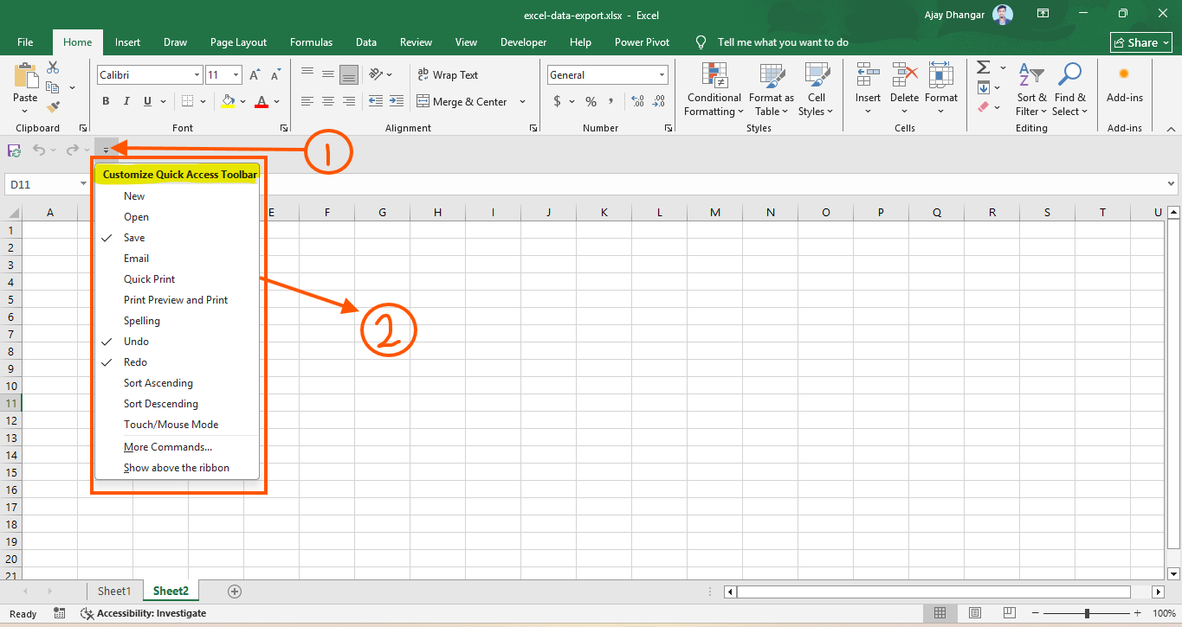
Task: Apply Italic formatting
Action: pyautogui.click(x=126, y=101)
